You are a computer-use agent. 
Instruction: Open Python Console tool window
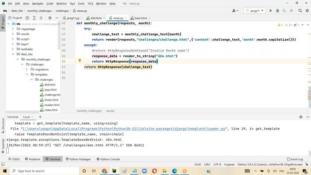coord(108,159)
